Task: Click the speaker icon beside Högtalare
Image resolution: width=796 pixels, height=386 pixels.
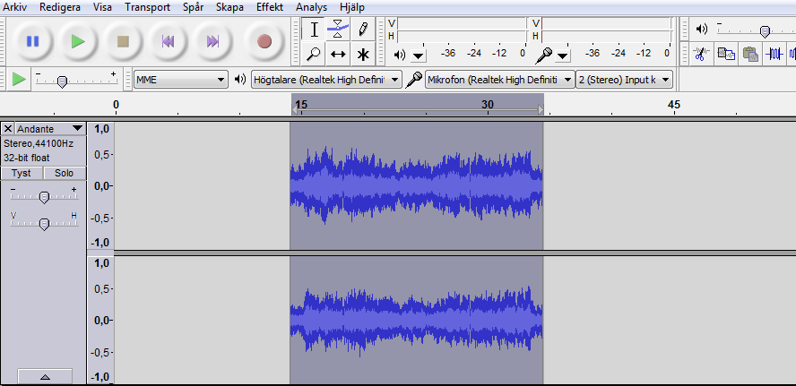Action: click(x=240, y=79)
